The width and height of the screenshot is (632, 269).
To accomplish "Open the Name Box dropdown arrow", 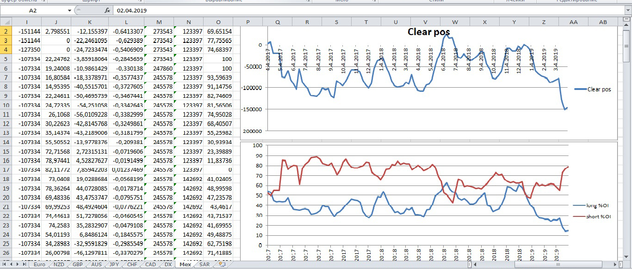I will point(69,10).
